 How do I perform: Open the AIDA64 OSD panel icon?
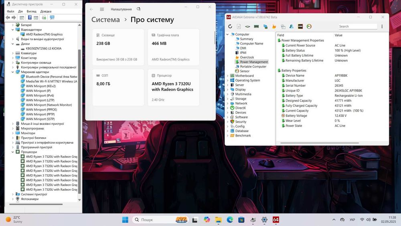[x=300, y=26]
